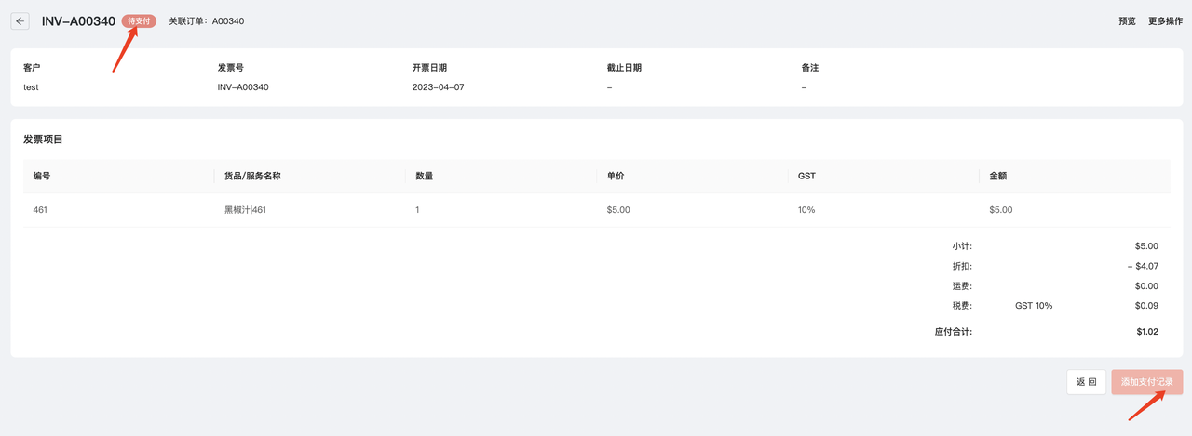Open 更多操作 menu

click(x=1165, y=20)
